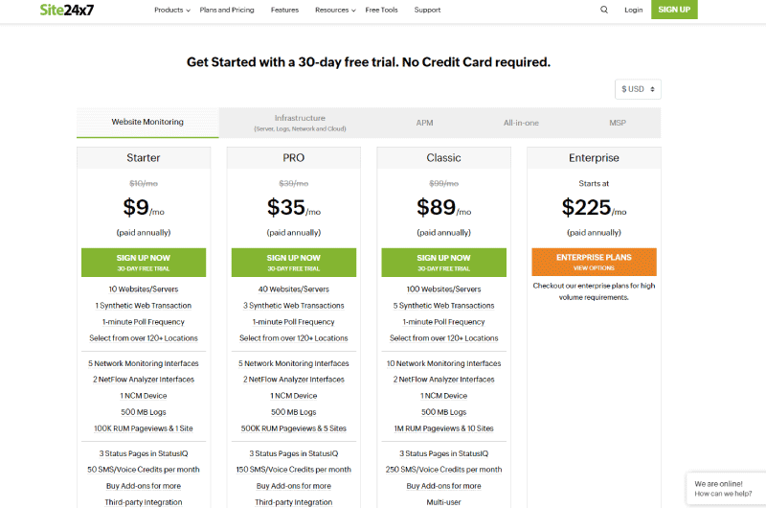
Task: Expand the Products menu
Action: [172, 10]
